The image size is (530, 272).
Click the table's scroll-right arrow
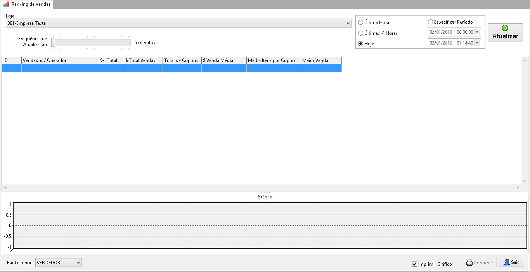click(x=518, y=188)
